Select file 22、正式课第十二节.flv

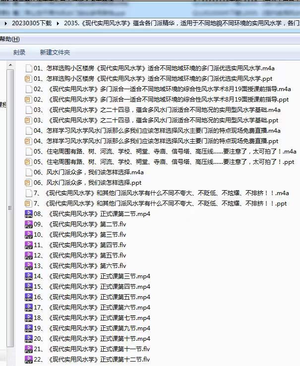pyautogui.click(x=92, y=360)
